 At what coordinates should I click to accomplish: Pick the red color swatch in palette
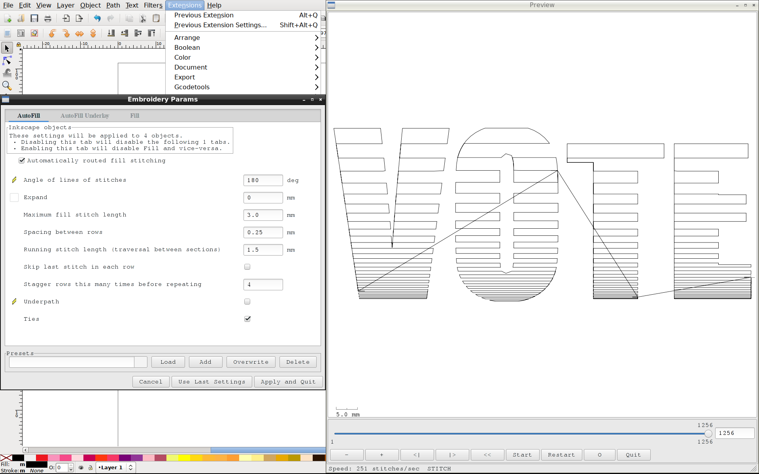click(x=42, y=458)
